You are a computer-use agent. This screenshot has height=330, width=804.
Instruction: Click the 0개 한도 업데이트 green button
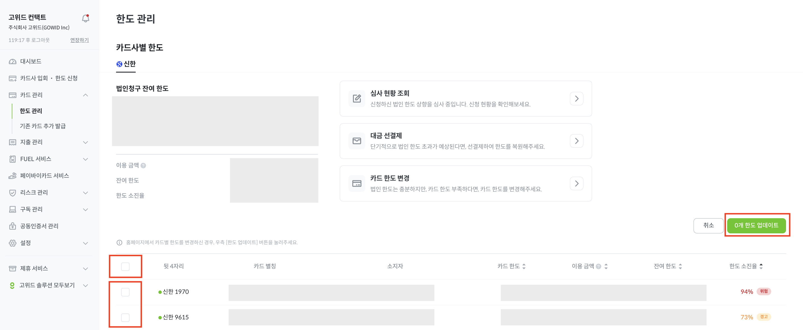[x=756, y=225]
